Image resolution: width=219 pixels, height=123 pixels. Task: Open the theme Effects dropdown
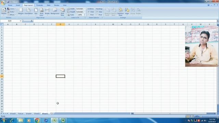click(x=12, y=15)
